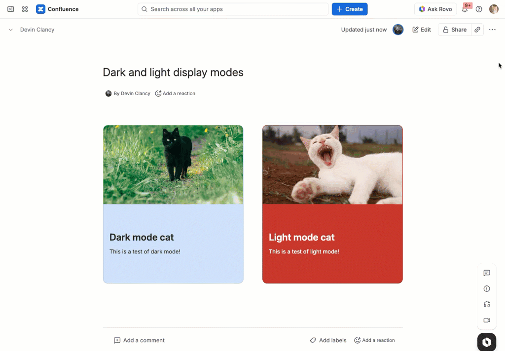The image size is (505, 351).
Task: Open your profile avatar menu
Action: (494, 9)
